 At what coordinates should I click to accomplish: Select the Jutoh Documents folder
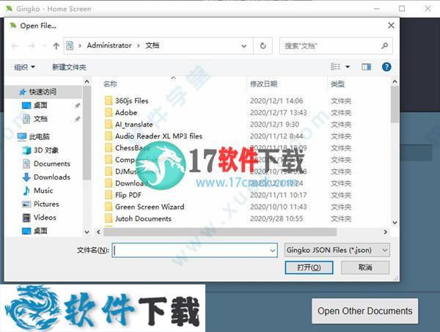click(x=142, y=218)
